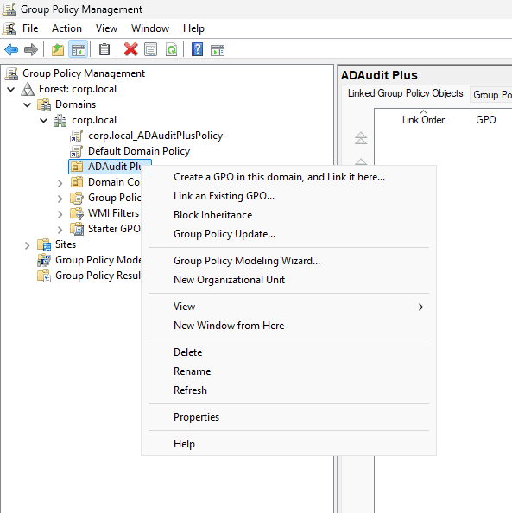The height and width of the screenshot is (513, 512).
Task: Click the Default Domain Policy GPO link icon
Action: pyautogui.click(x=76, y=151)
